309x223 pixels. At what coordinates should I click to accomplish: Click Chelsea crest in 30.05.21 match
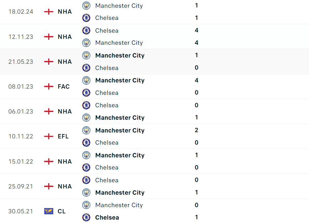pos(86,217)
